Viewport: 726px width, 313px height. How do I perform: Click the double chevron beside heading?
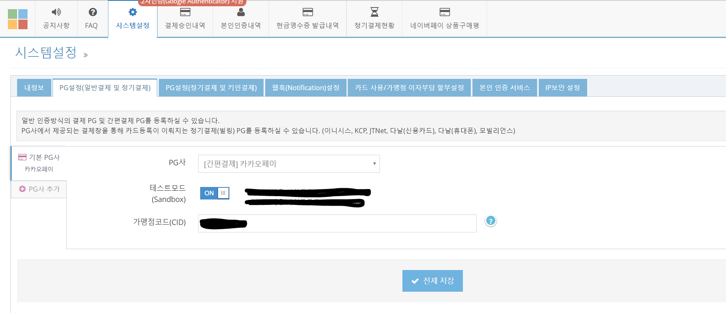click(85, 55)
